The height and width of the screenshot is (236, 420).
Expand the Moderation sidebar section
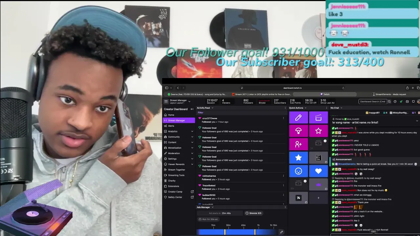click(192, 153)
